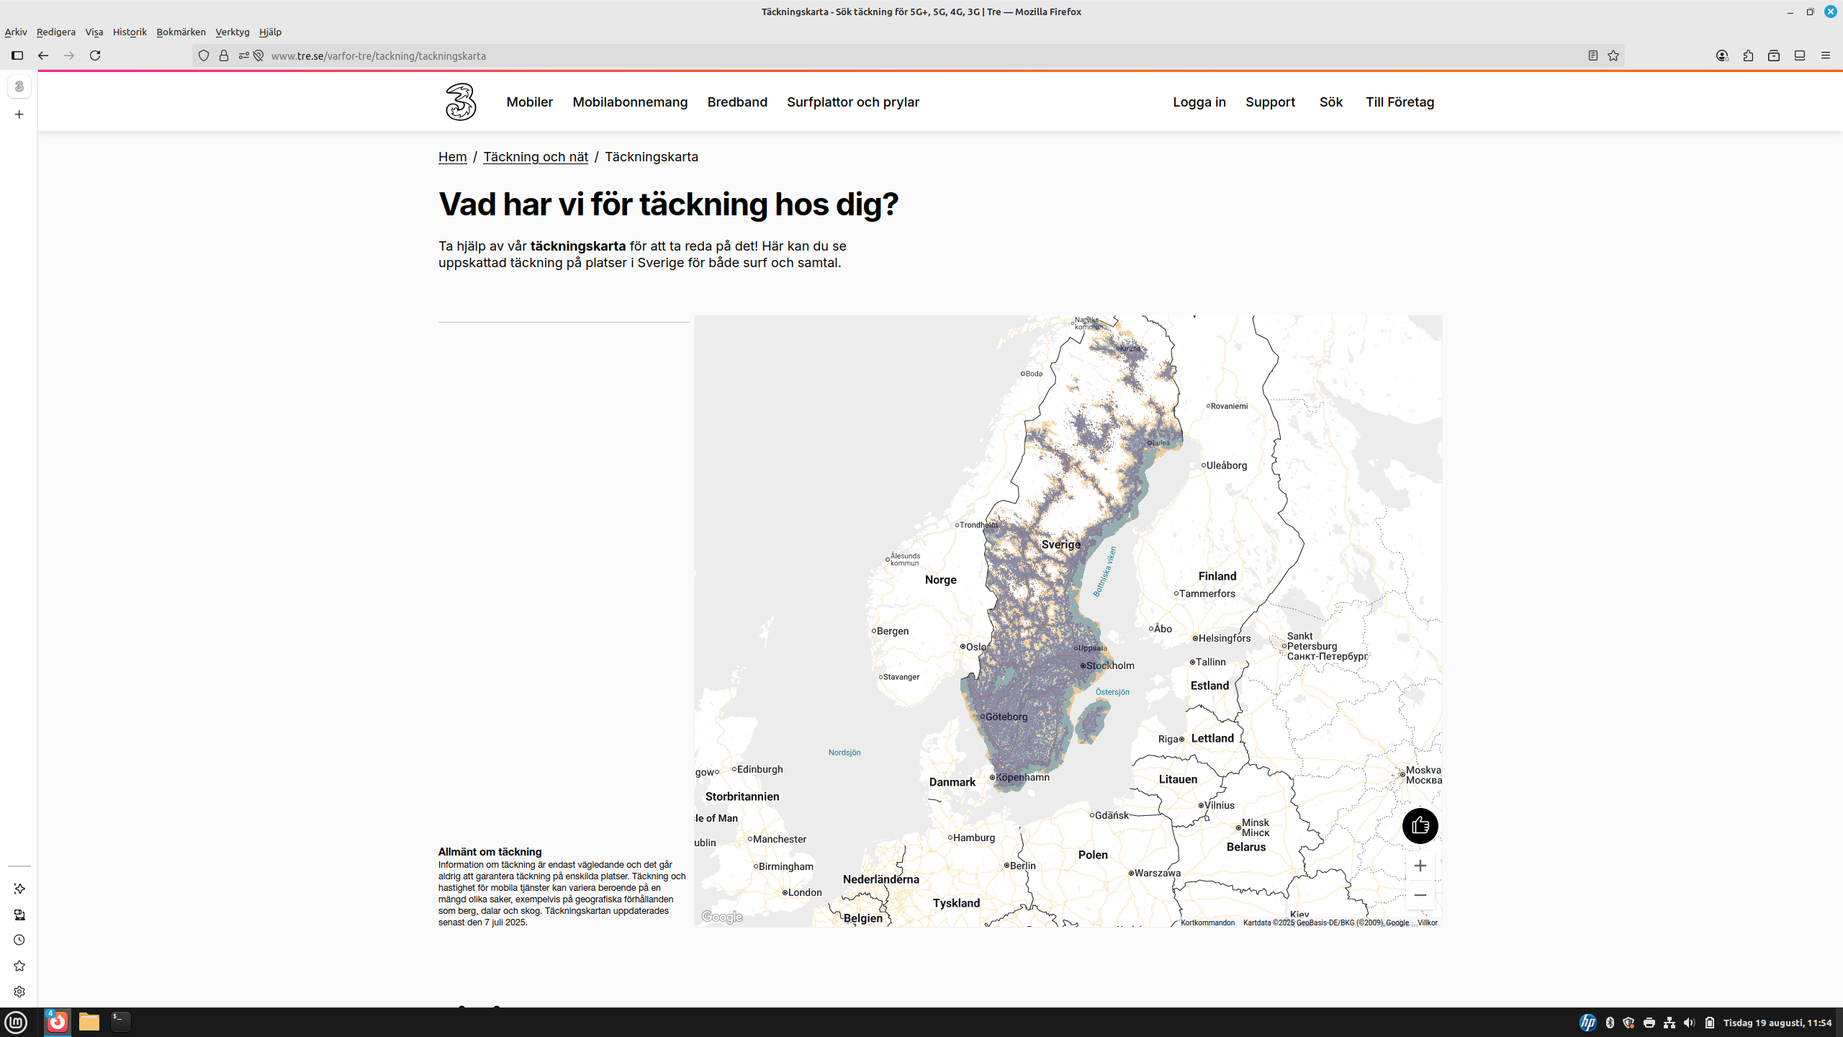Image resolution: width=1843 pixels, height=1037 pixels.
Task: Open the tracking protection shield
Action: point(204,55)
